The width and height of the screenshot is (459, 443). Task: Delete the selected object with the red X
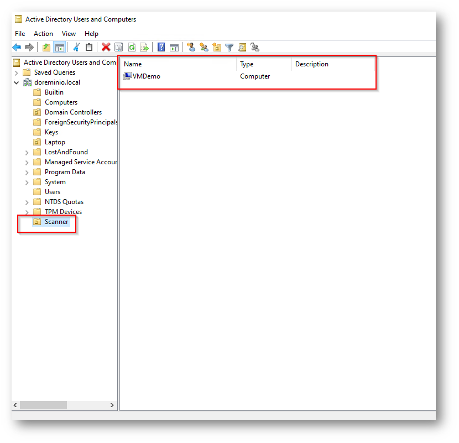pos(106,47)
